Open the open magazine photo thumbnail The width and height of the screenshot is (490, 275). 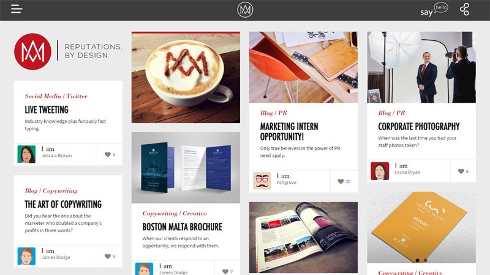pos(303,238)
